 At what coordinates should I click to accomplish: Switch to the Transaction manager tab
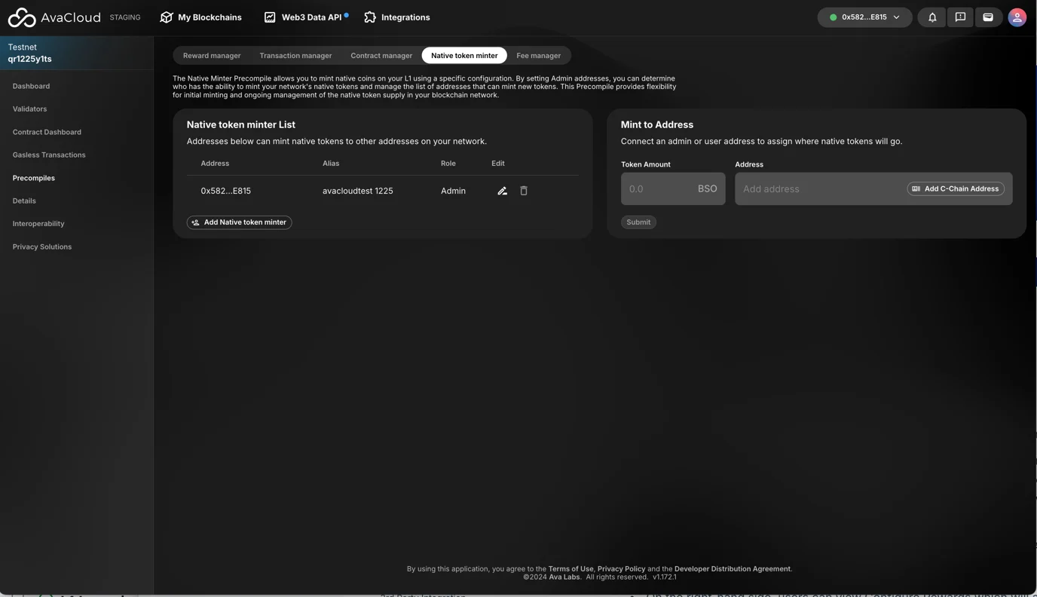pyautogui.click(x=295, y=56)
